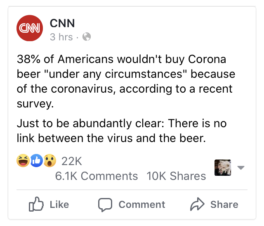The image size is (264, 226).
Task: Click the blue thumbs-up reaction emoji
Action: 36,161
